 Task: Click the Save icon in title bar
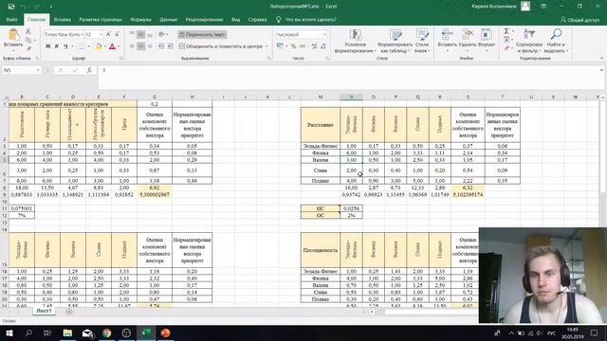pyautogui.click(x=11, y=7)
